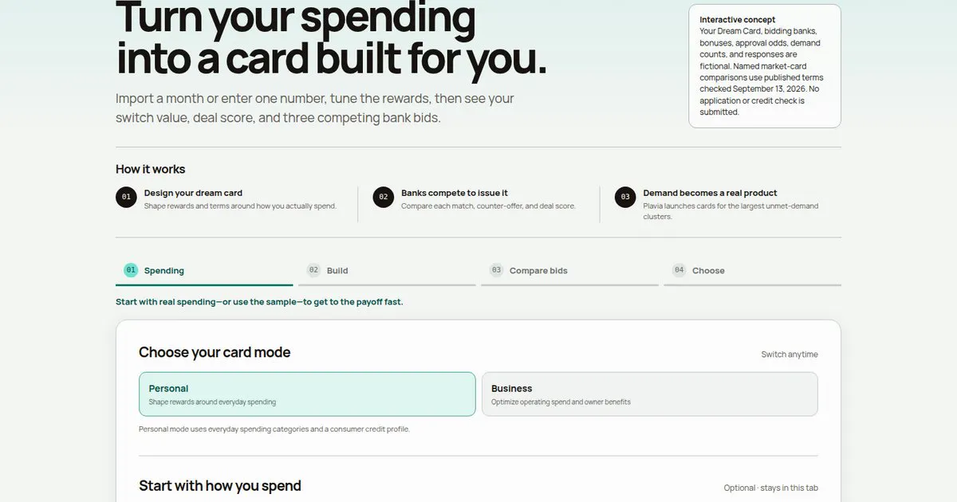Viewport: 957px width, 502px height.
Task: Click the Interactive concept disclaimer box
Action: click(765, 66)
